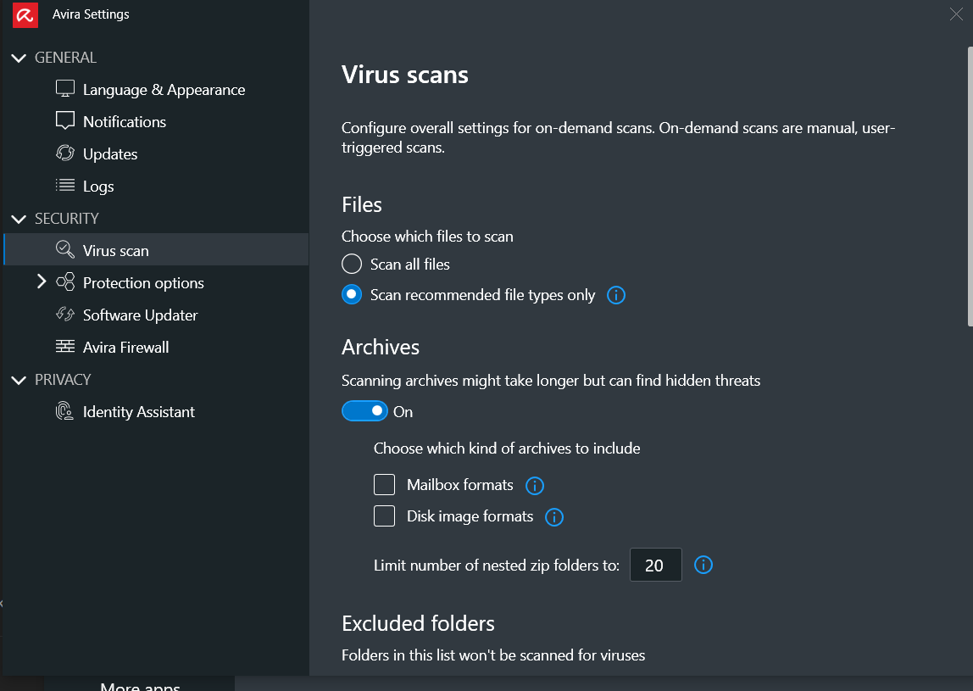Turn off the Archives scanning toggle

[364, 411]
